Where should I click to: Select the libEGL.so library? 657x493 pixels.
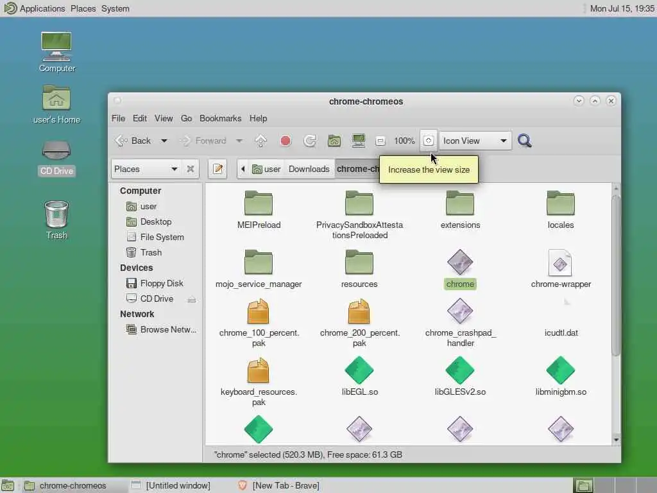(359, 376)
